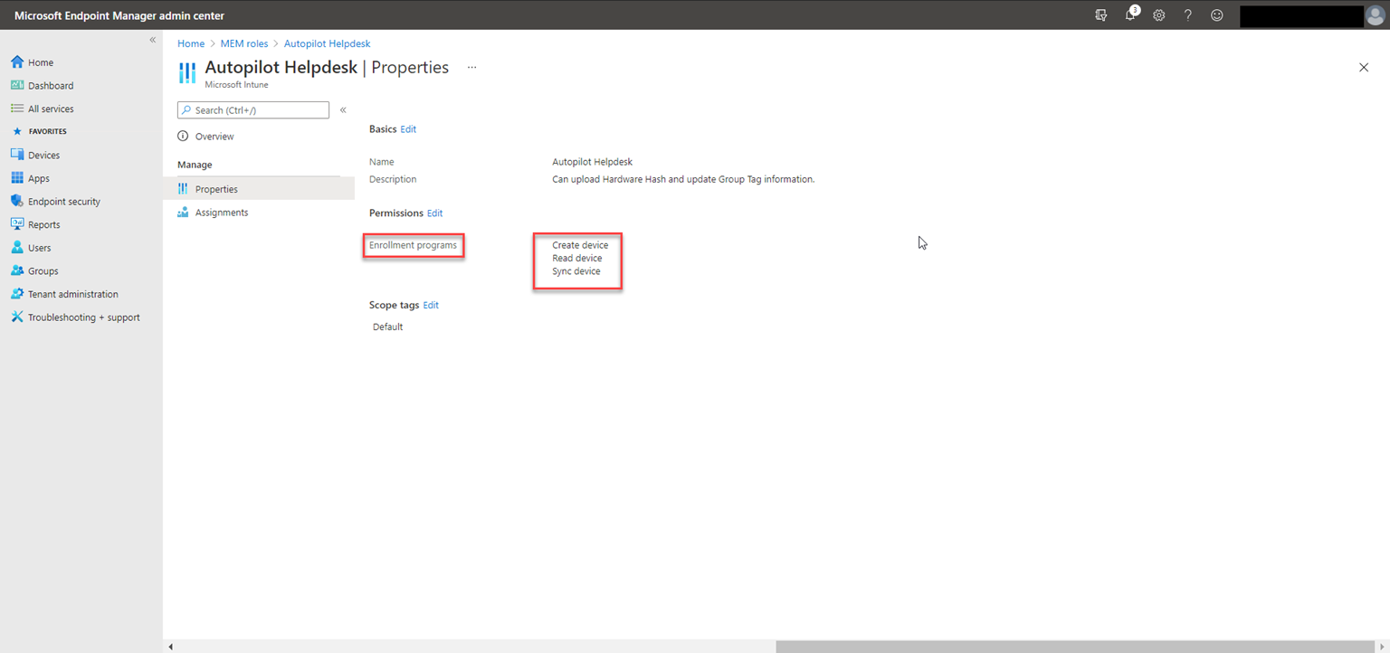This screenshot has width=1390, height=653.
Task: Click the Name value 'Autopilot Helpdesk'
Action: pos(592,162)
